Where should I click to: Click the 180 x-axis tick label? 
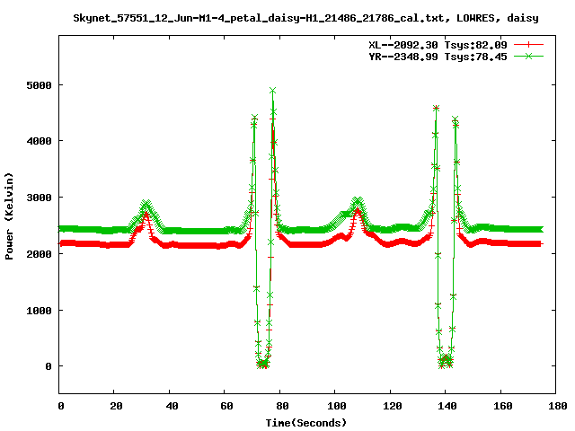558,406
